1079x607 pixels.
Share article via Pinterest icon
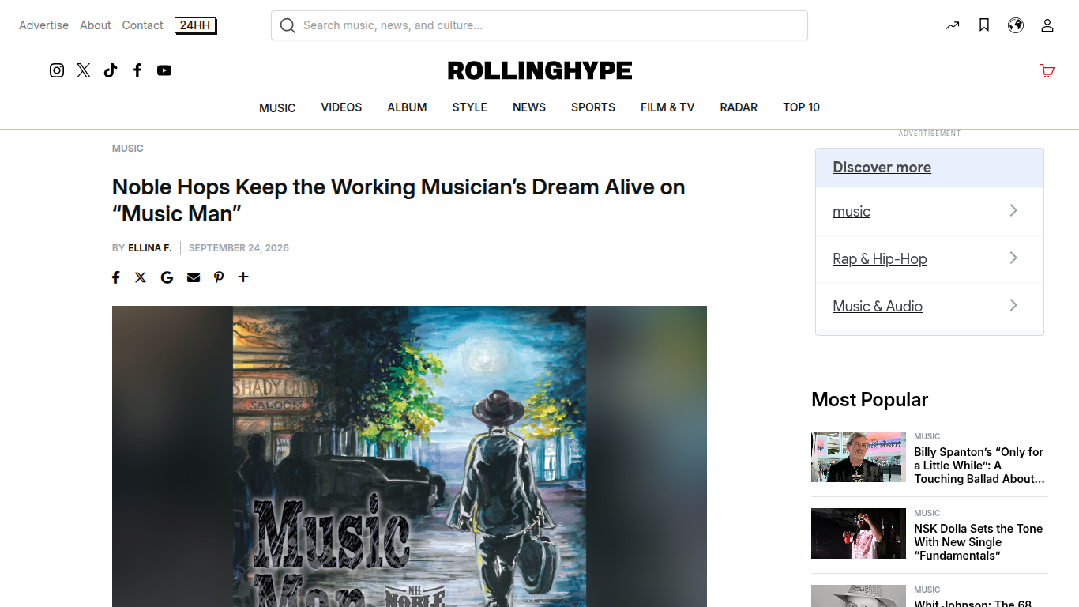pos(219,277)
